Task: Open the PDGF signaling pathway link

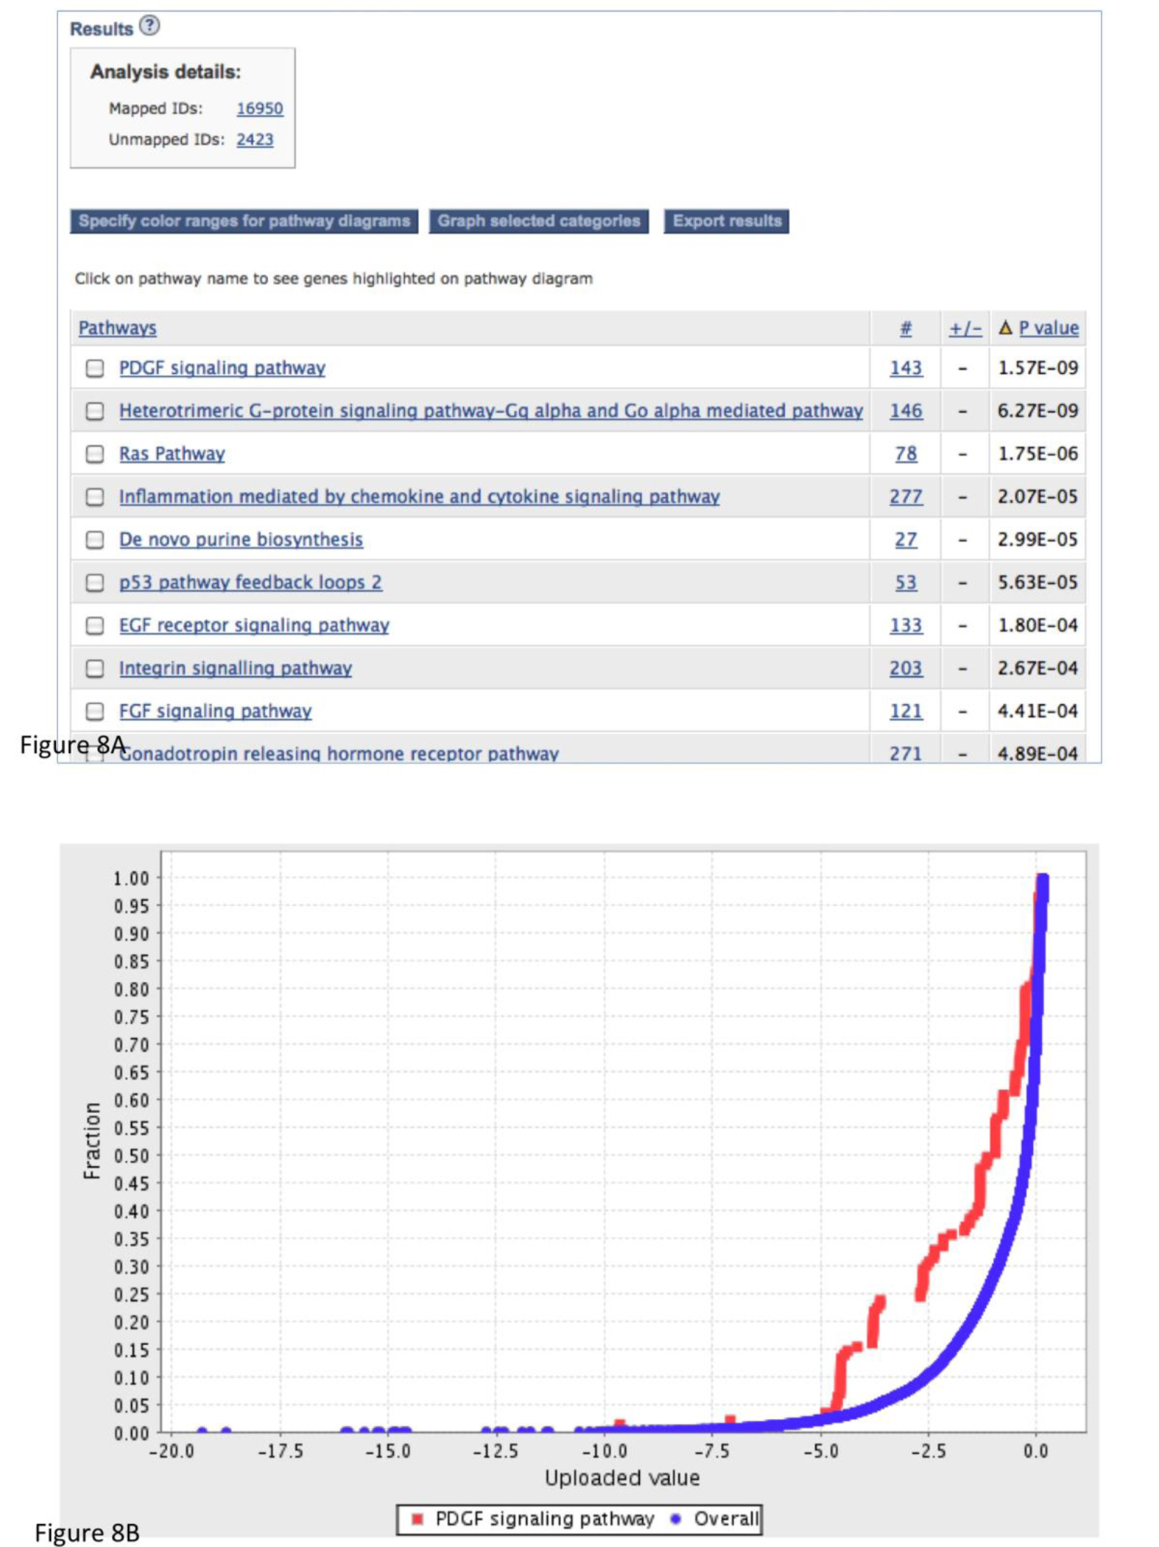Action: pos(222,368)
